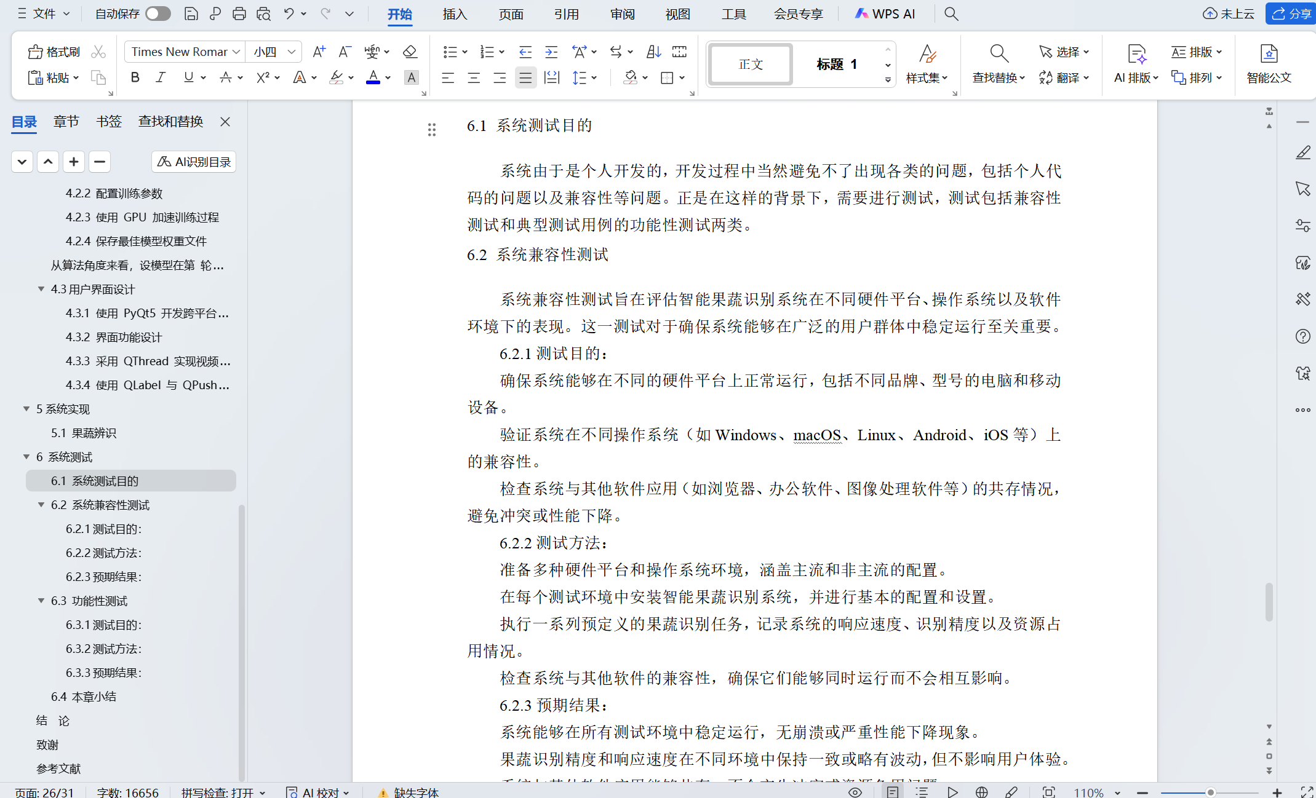Viewport: 1316px width, 798px height.
Task: Click the Format Painter icon
Action: (x=54, y=52)
